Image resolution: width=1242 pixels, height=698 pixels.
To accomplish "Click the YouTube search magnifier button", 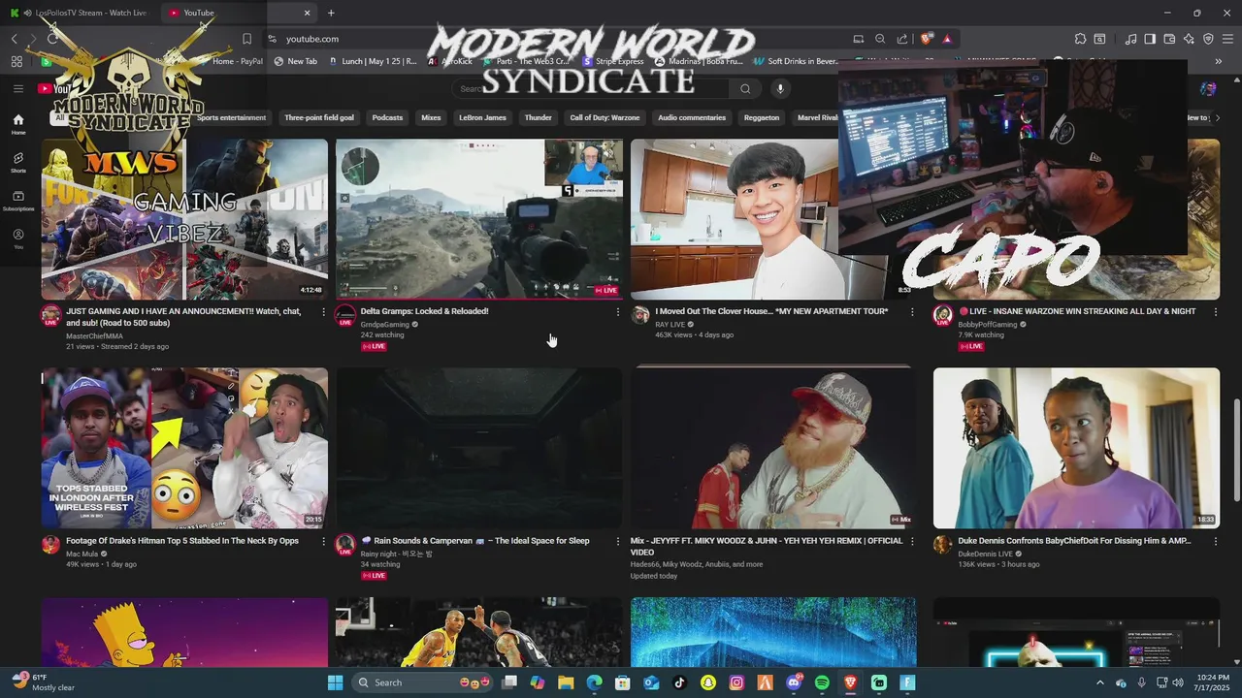I will coord(745,88).
